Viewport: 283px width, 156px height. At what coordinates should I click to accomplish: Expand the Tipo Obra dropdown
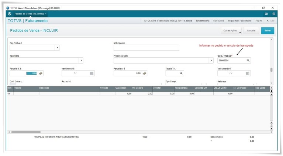tap(81, 60)
